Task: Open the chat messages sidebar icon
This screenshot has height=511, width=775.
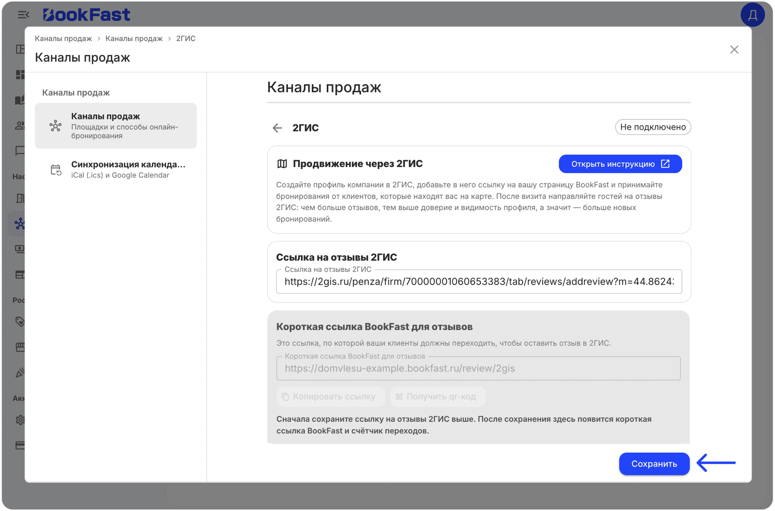Action: point(20,151)
